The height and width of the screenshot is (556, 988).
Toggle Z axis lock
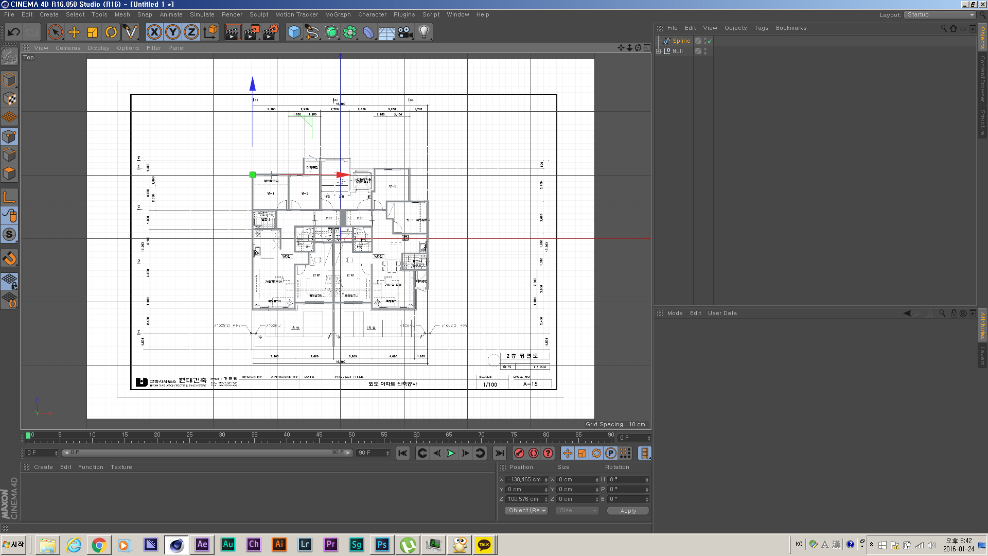tap(191, 32)
